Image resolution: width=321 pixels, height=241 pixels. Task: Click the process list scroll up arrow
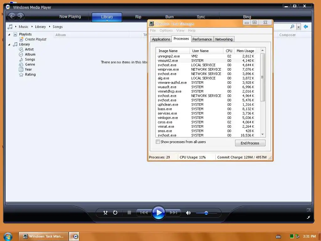(x=262, y=51)
